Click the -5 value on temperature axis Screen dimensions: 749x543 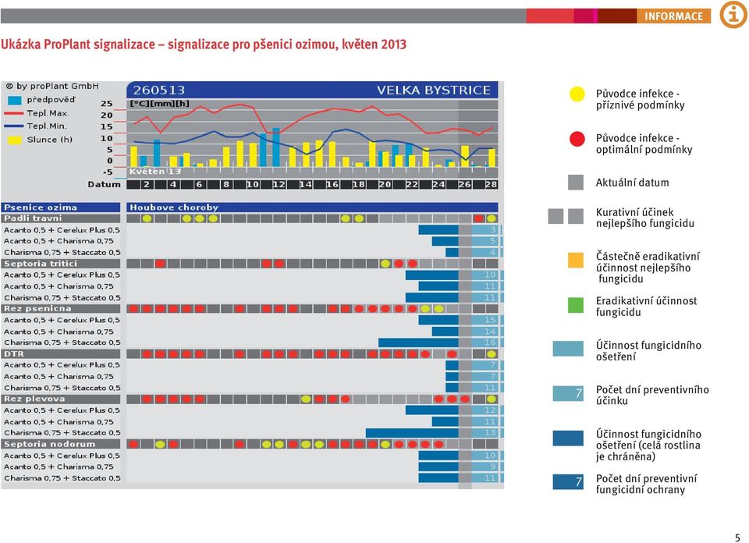[108, 172]
